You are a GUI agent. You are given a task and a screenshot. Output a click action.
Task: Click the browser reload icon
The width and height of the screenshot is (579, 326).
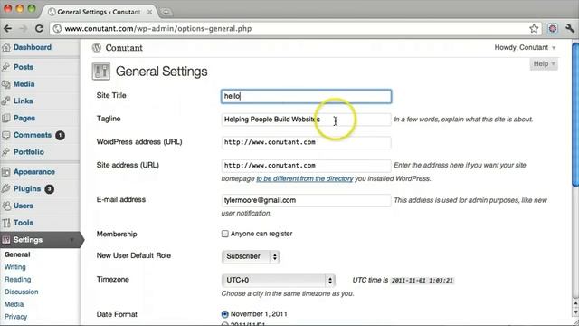pyautogui.click(x=39, y=28)
